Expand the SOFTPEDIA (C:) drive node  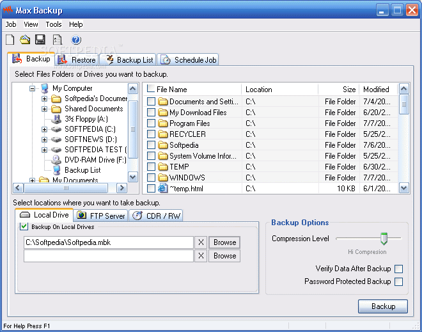44,129
